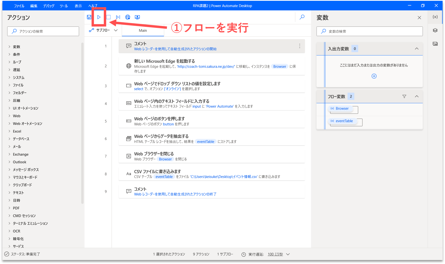The image size is (445, 264).
Task: Collapse the フロー変数 section
Action: 417,97
